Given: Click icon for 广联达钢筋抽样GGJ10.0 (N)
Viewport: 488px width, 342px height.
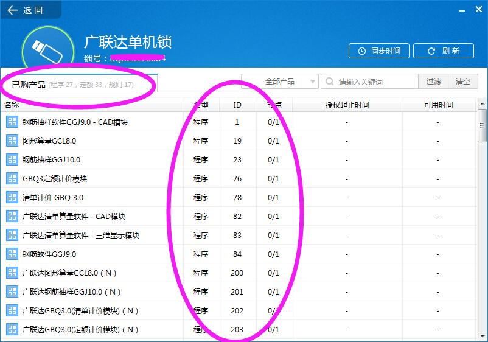Looking at the screenshot, I should (x=12, y=291).
